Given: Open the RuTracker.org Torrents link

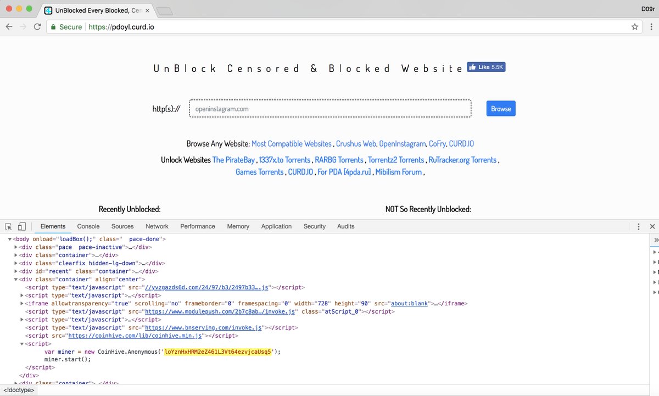Looking at the screenshot, I should click(x=462, y=160).
